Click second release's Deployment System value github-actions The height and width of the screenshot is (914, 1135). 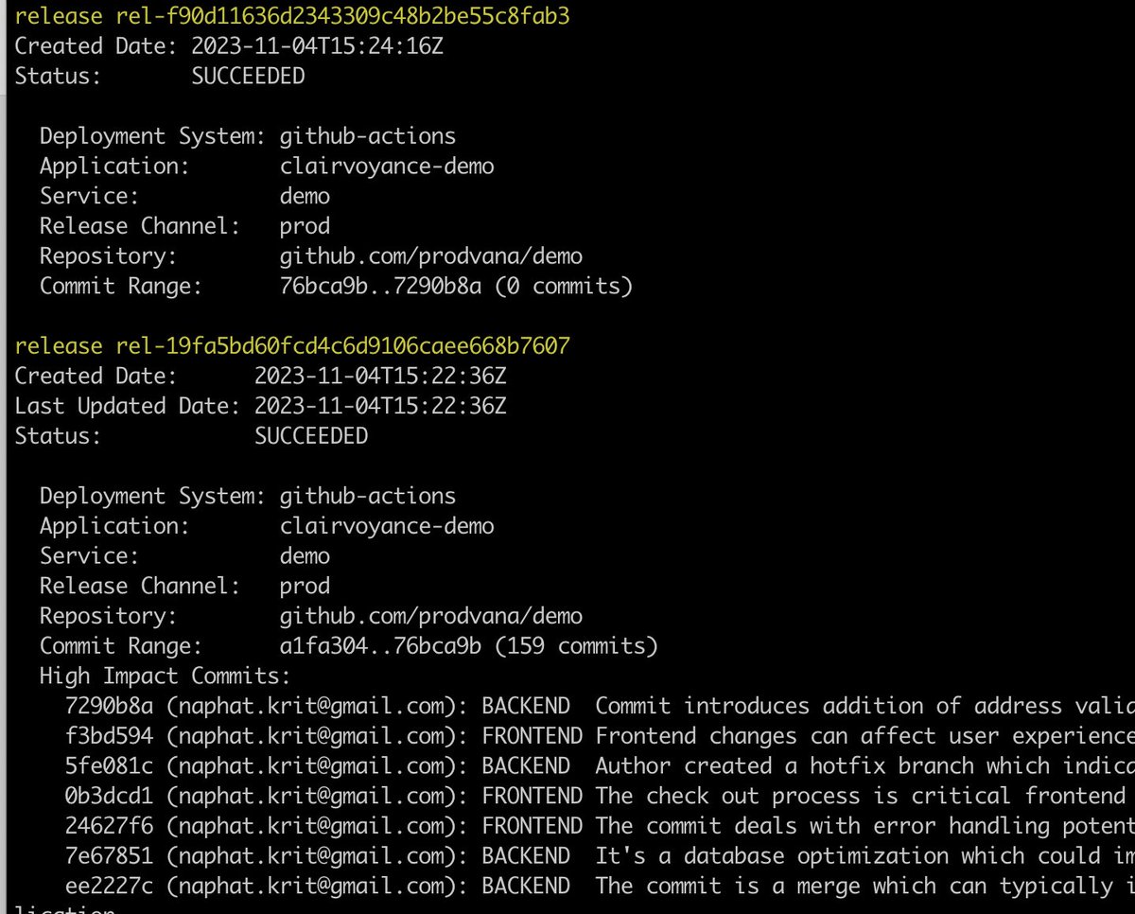[x=368, y=496]
